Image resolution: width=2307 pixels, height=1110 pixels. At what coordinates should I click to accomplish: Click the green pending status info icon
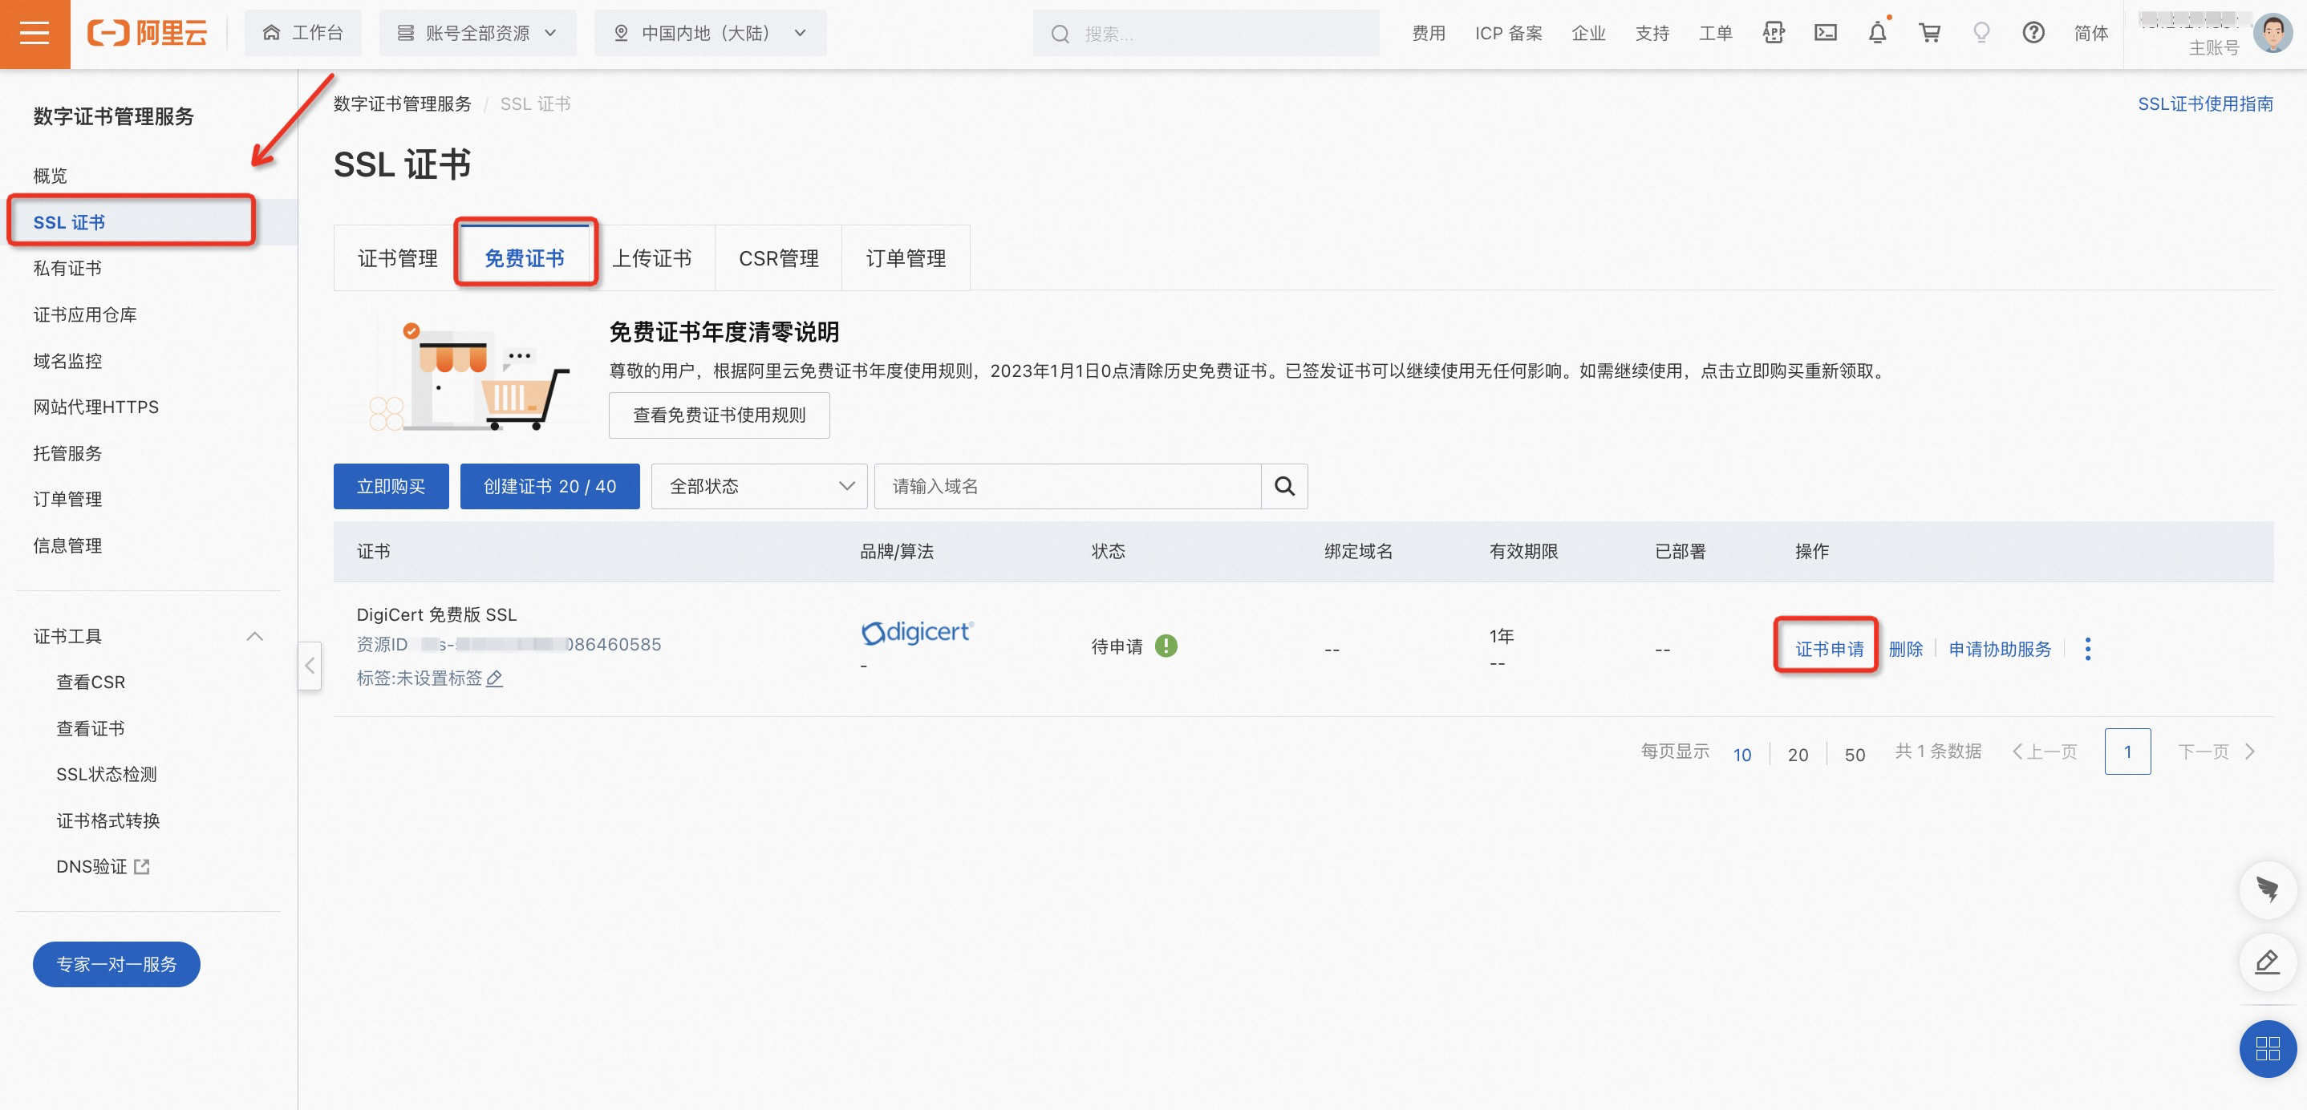[x=1166, y=646]
